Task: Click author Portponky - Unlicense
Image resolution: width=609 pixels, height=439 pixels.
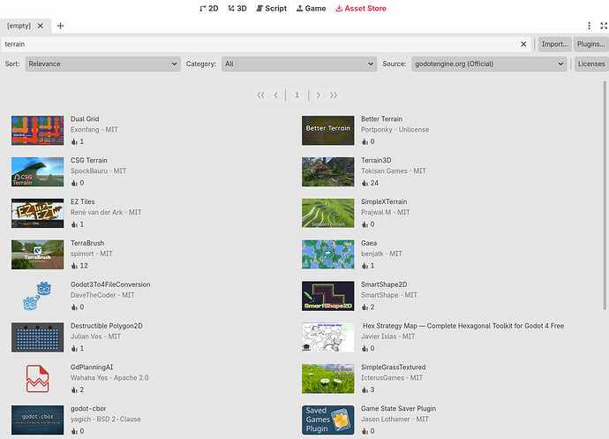Action: [395, 130]
